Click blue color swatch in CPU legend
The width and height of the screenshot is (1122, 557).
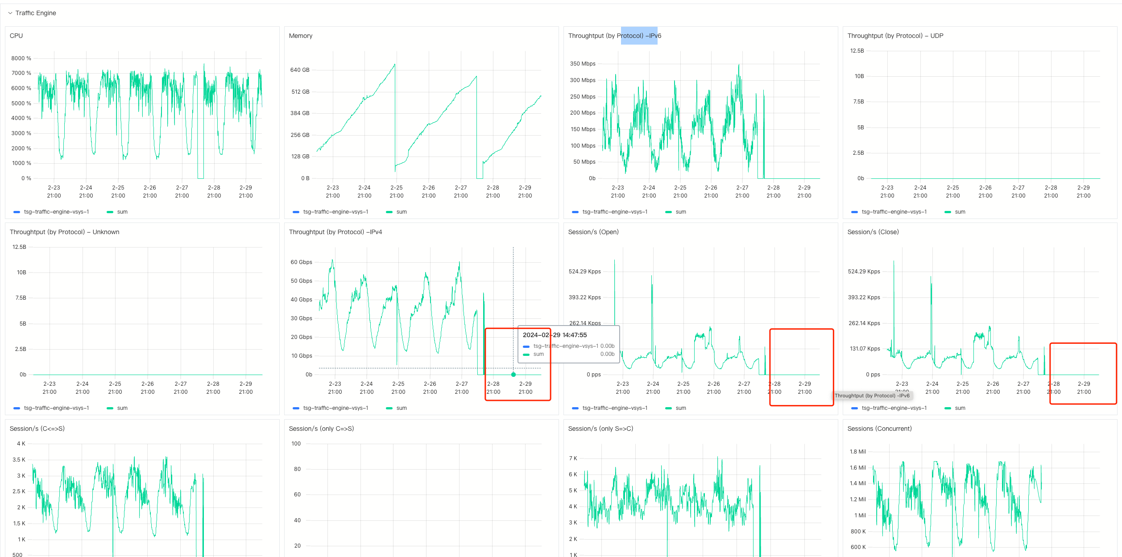point(17,212)
